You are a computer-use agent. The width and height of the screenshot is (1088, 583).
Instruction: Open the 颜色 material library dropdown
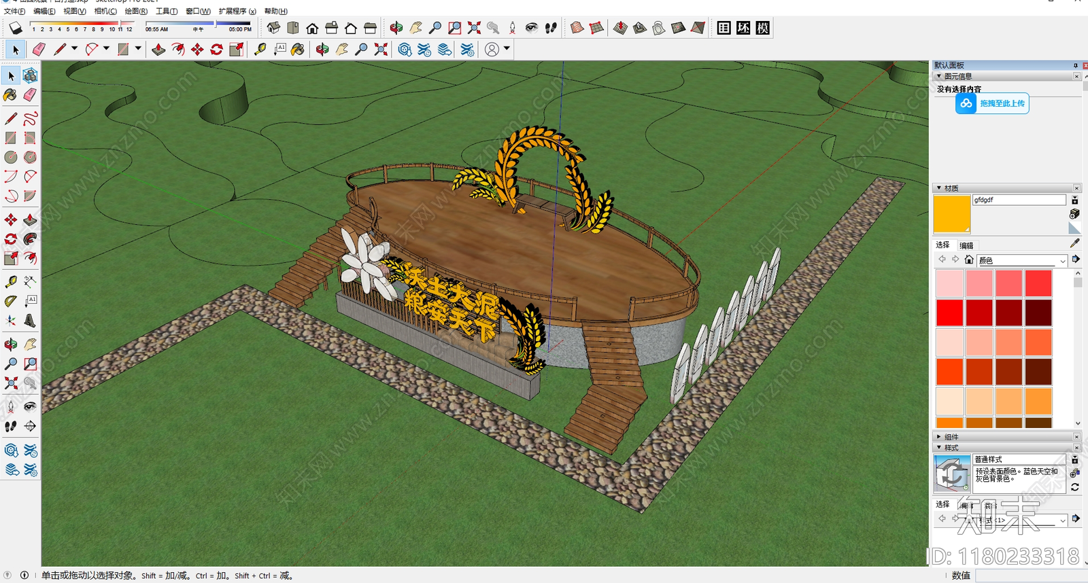click(x=1022, y=260)
